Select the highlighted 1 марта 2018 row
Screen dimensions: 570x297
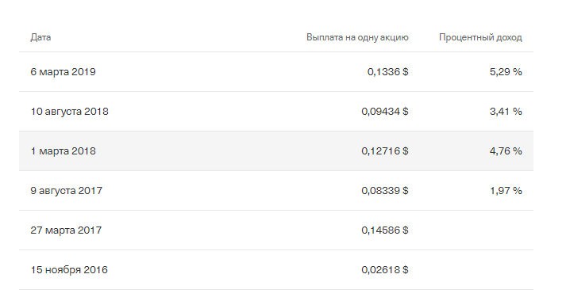pos(276,150)
